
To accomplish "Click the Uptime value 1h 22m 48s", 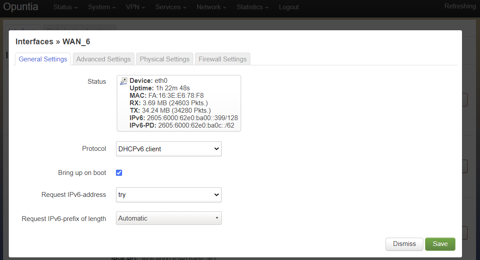I will point(173,88).
